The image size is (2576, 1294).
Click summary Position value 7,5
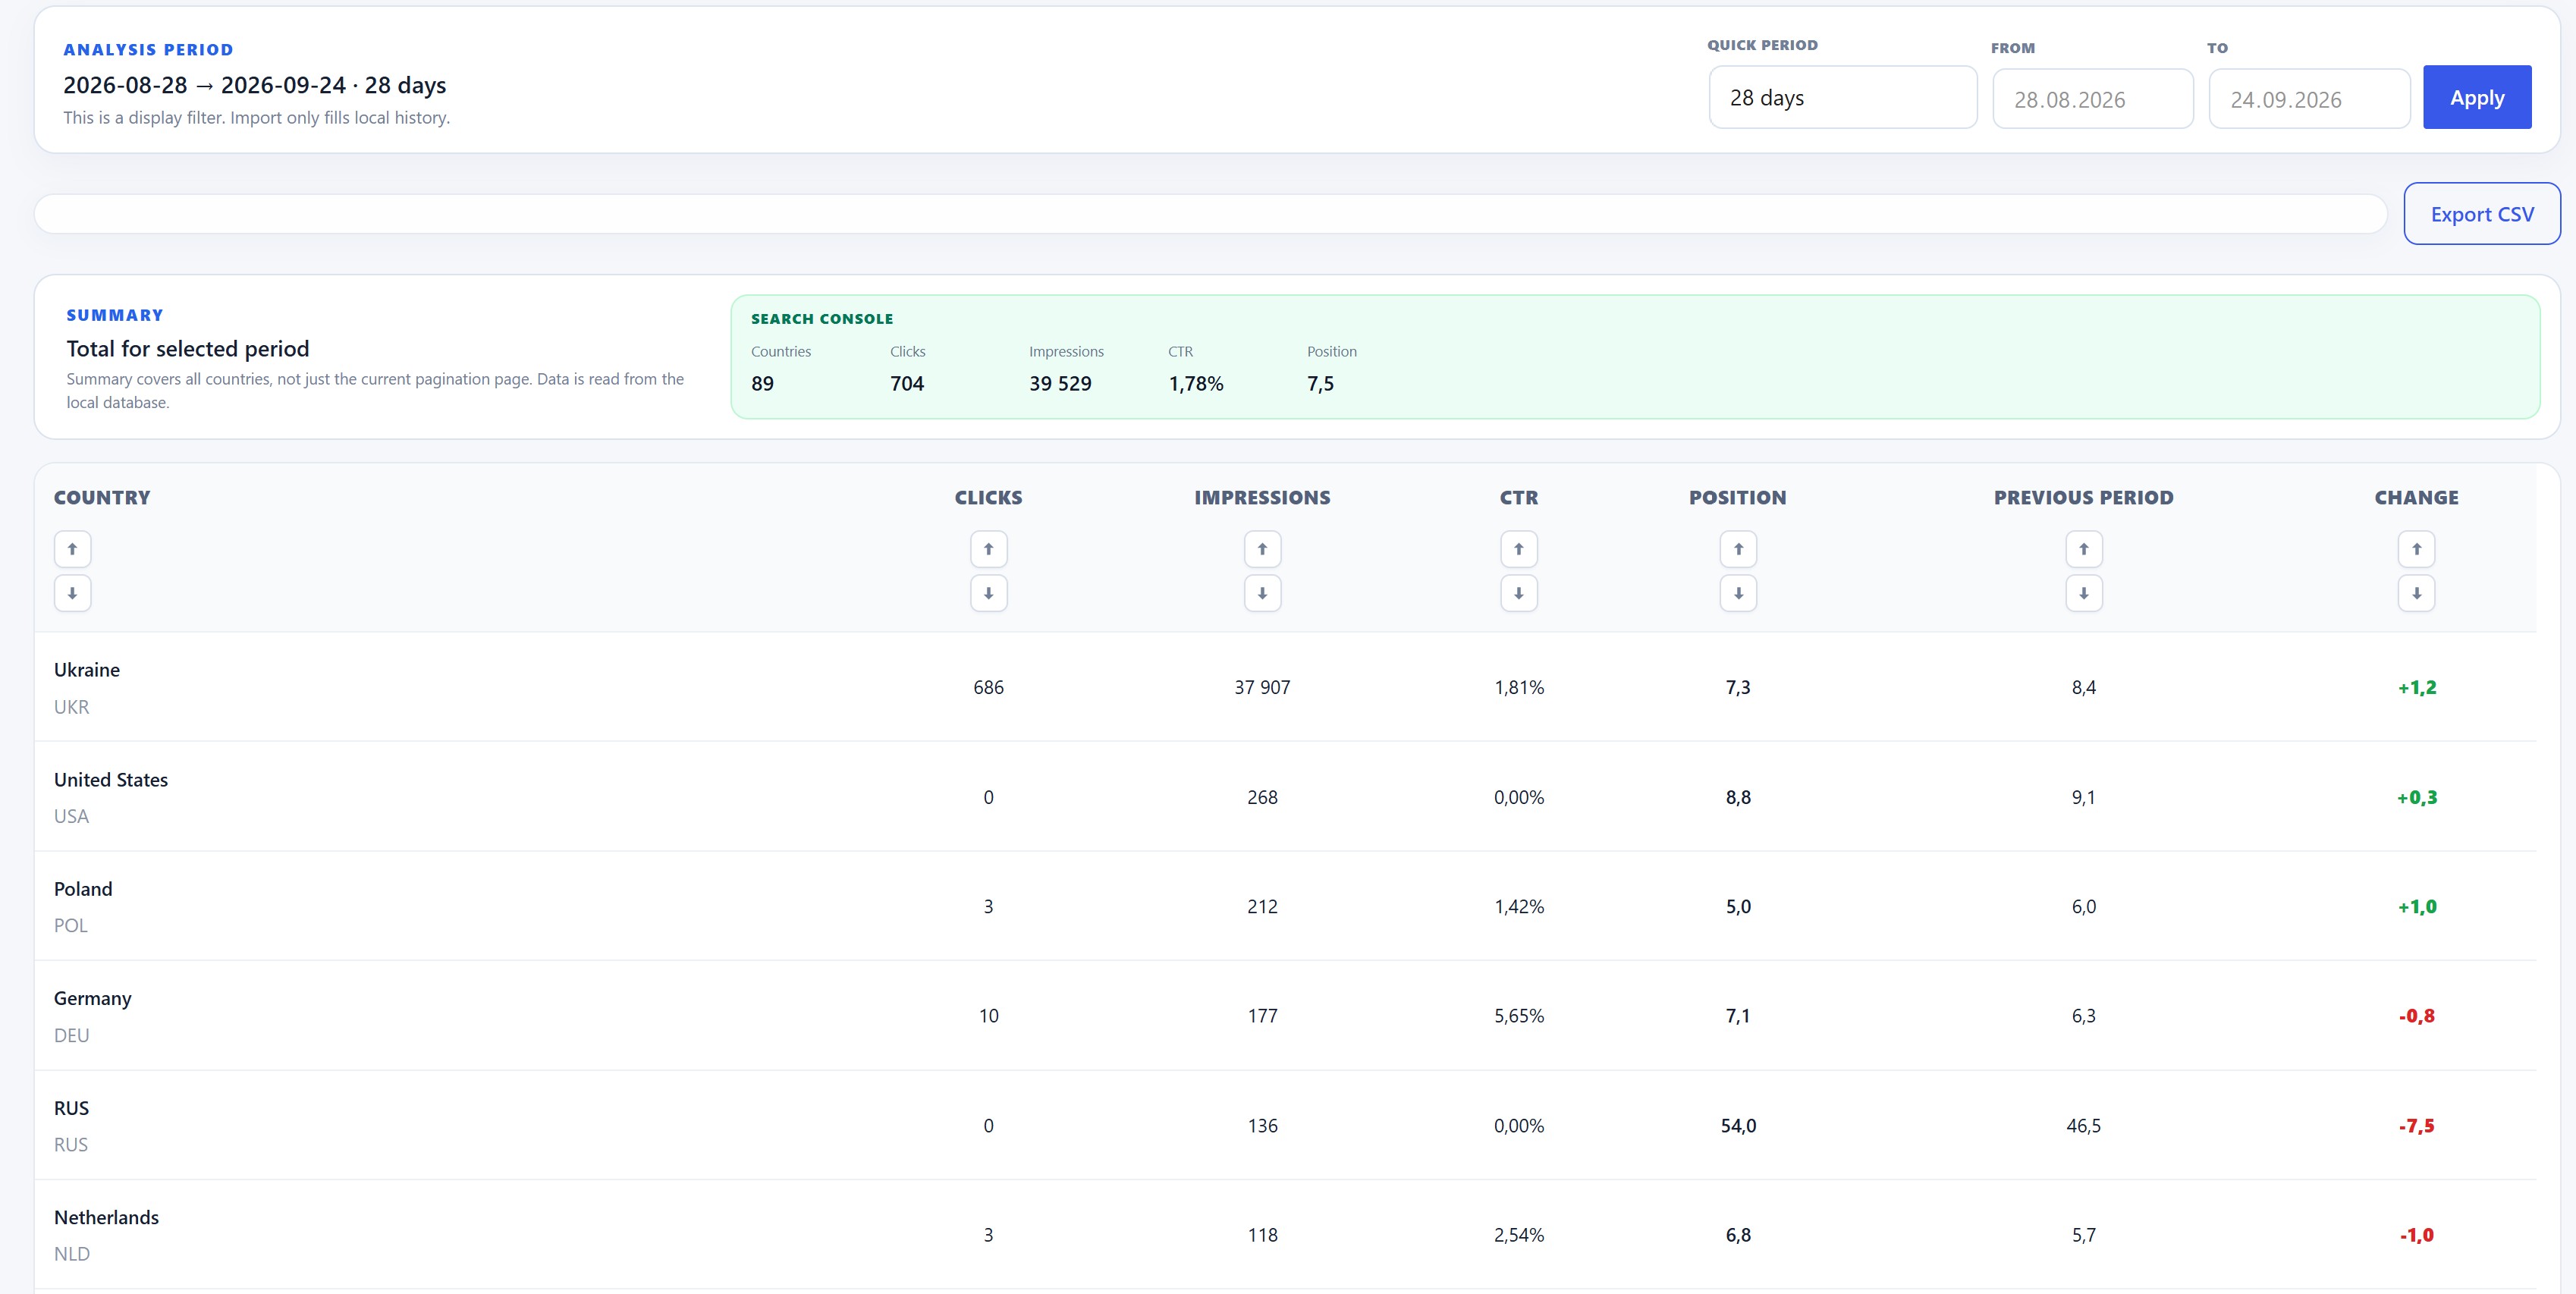(x=1320, y=384)
